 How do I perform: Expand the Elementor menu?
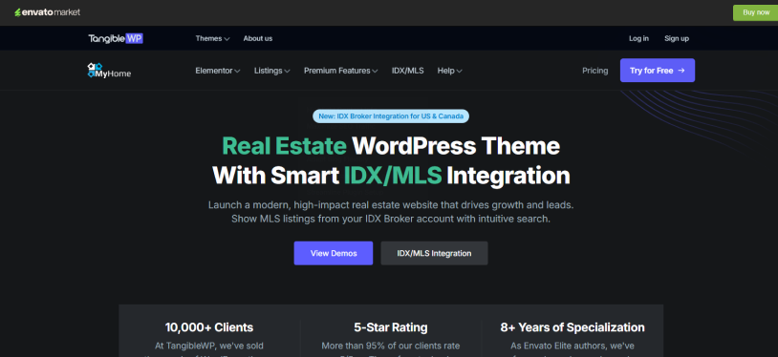tap(218, 71)
